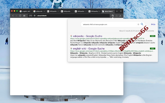This screenshot has height=103, width=165.
Task: Click snippet text starting 'Wikipedia - Wikipedia - Deaths in 2018'
Action: coord(111,55)
